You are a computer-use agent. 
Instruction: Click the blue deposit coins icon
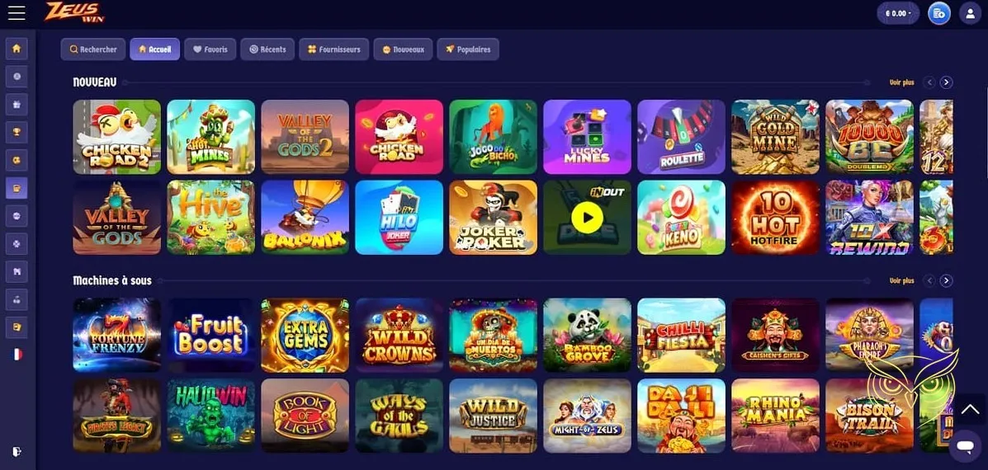coord(938,13)
